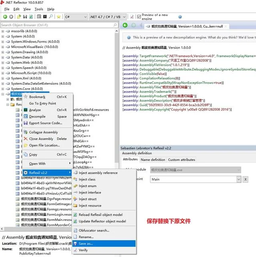Click the Refresh toolbar icon

coord(31,17)
